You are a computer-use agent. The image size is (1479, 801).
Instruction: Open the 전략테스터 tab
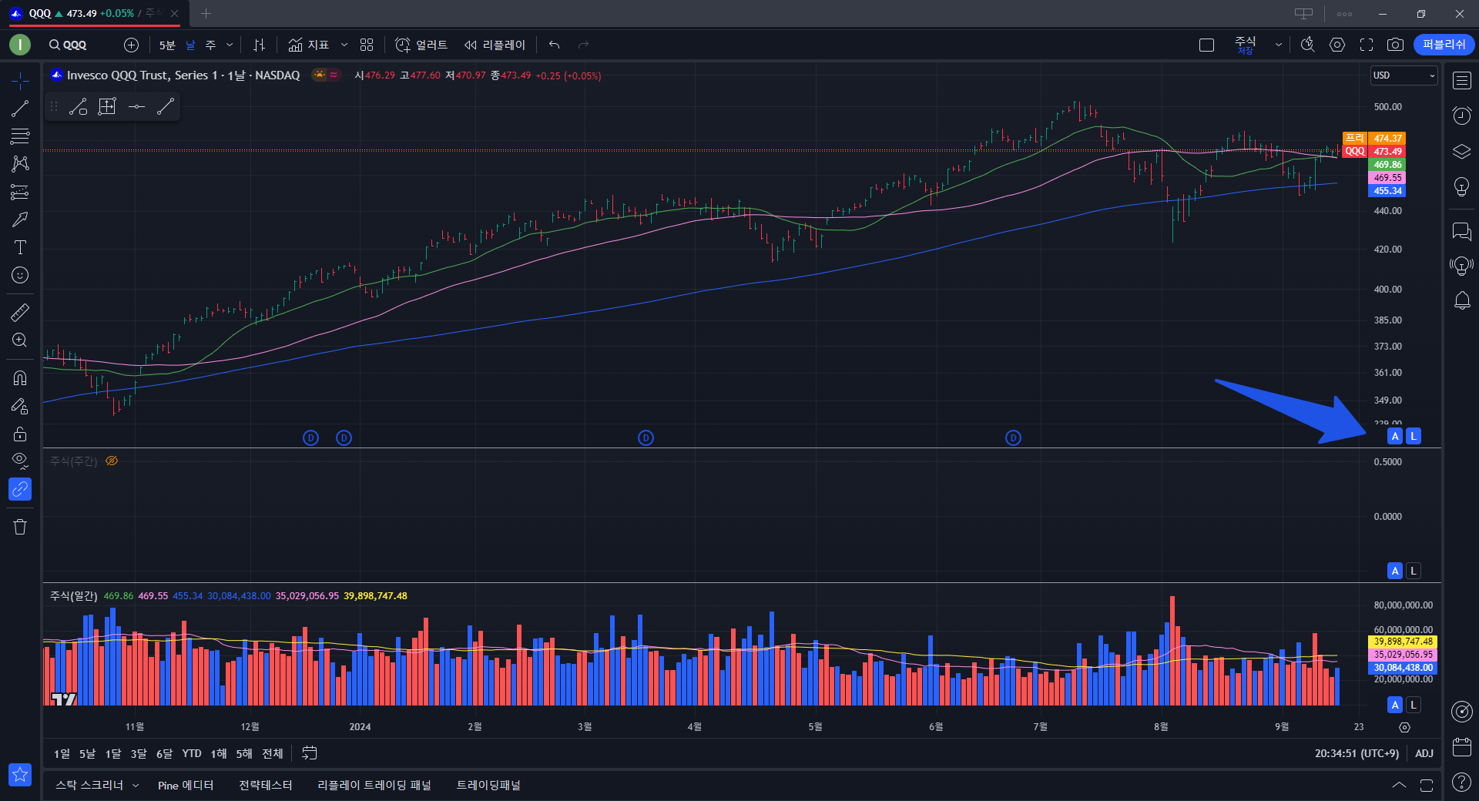click(x=266, y=785)
